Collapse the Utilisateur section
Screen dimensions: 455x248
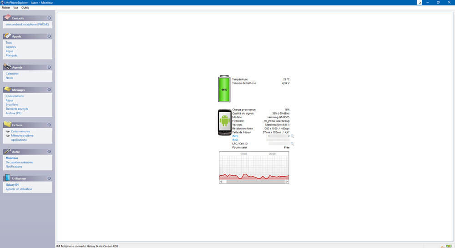pyautogui.click(x=49, y=178)
